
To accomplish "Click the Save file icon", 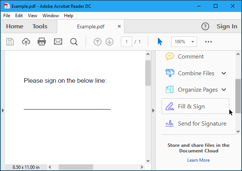I will click(x=10, y=42).
